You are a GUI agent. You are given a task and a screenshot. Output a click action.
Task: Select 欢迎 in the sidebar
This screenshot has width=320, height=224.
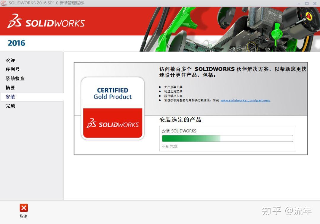tap(10, 61)
